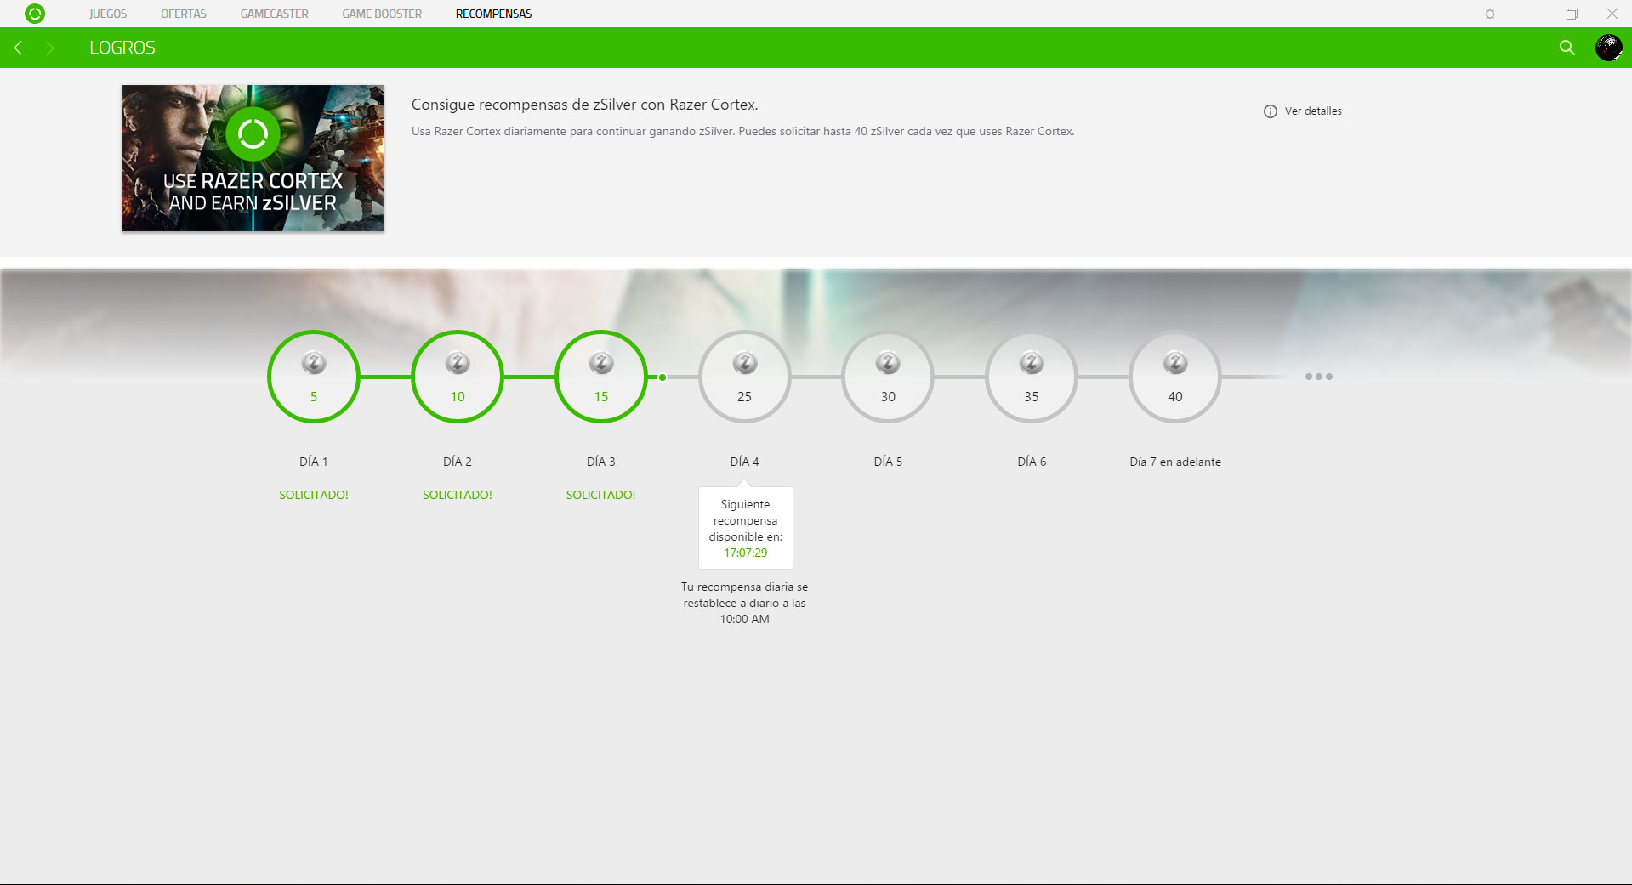The height and width of the screenshot is (885, 1632).
Task: Restore down the Razer Cortex window
Action: click(1572, 14)
